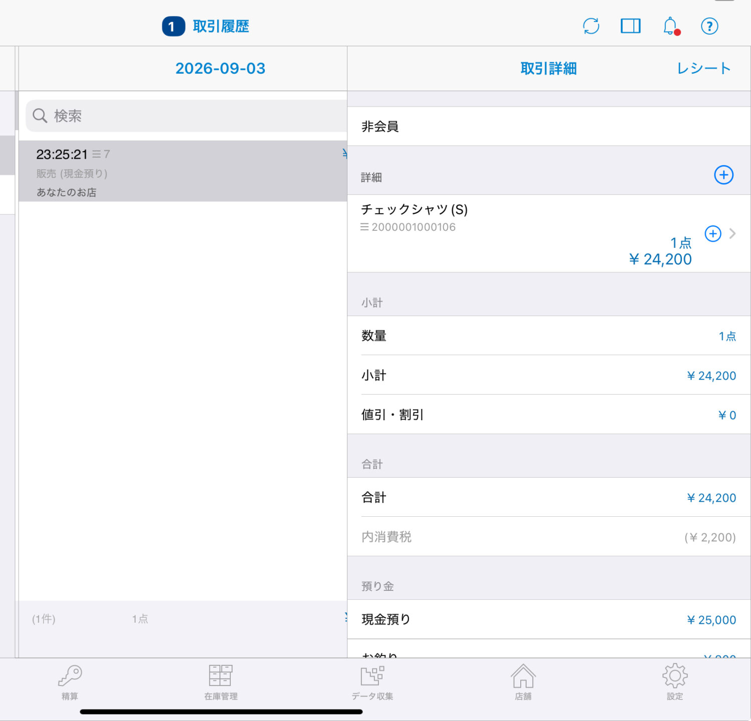Click あなたのお店 store name
This screenshot has height=721, width=751.
[x=67, y=192]
